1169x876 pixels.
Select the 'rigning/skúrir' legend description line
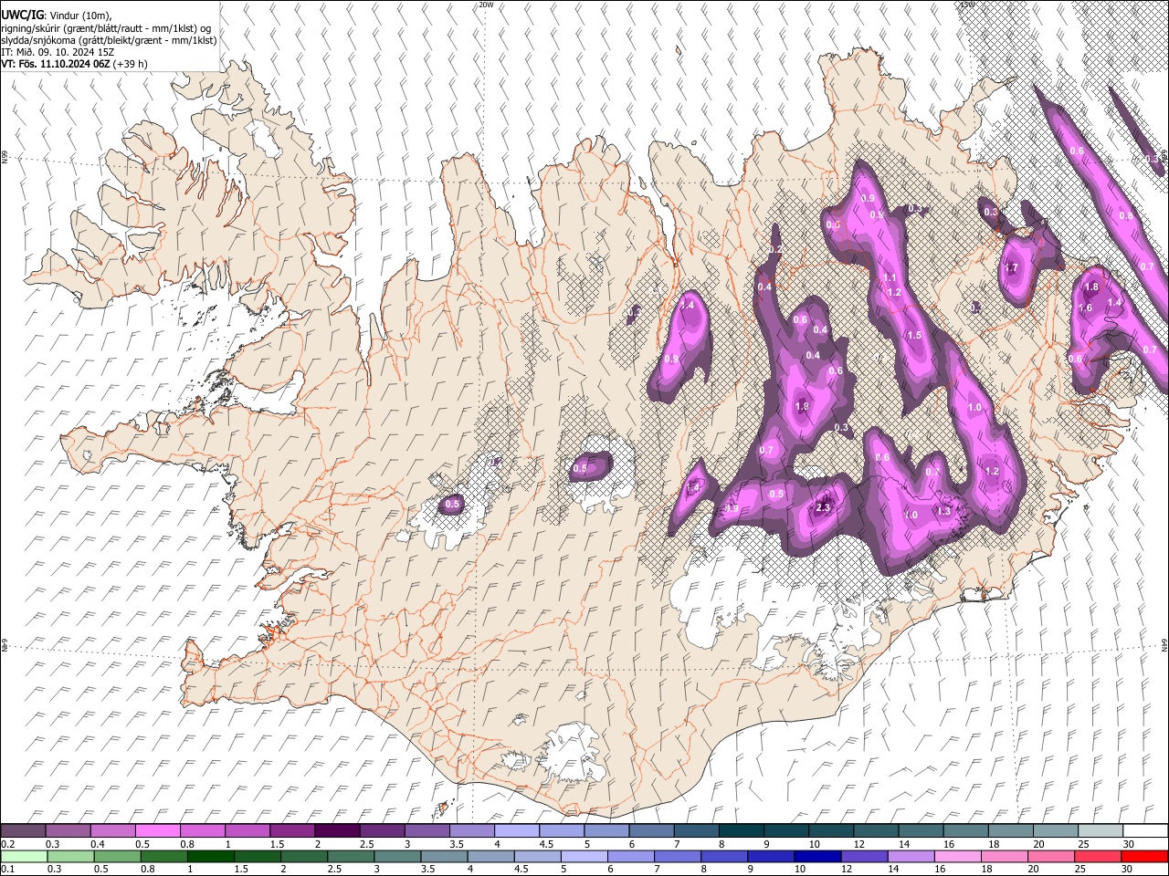[106, 28]
